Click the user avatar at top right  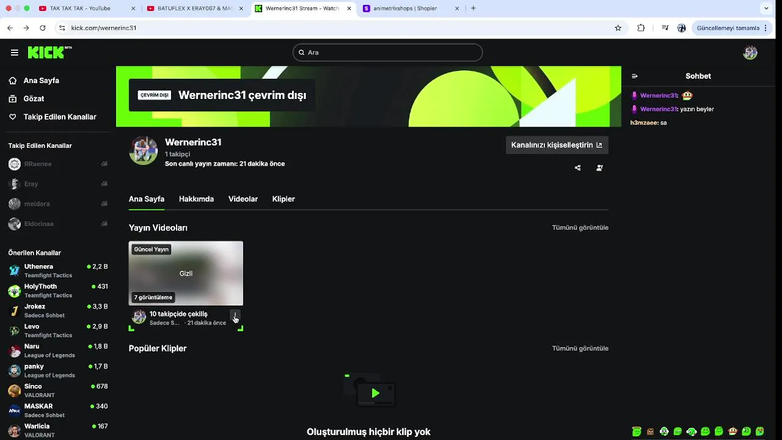[x=750, y=53]
